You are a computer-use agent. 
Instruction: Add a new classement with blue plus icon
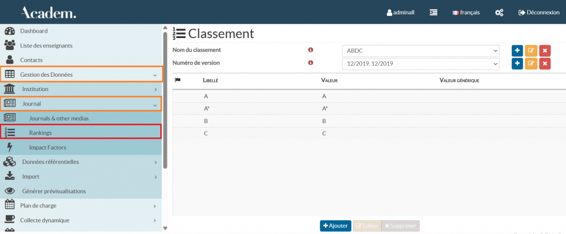point(517,50)
